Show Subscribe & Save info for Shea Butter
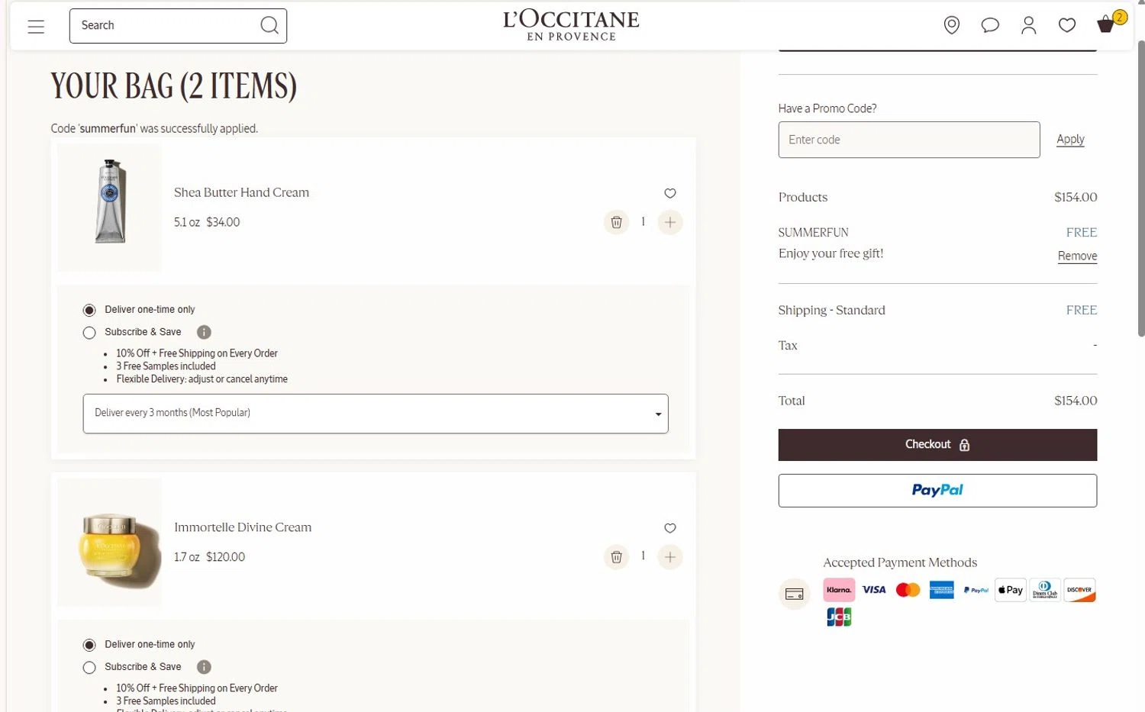Image resolution: width=1145 pixels, height=712 pixels. pyautogui.click(x=204, y=332)
